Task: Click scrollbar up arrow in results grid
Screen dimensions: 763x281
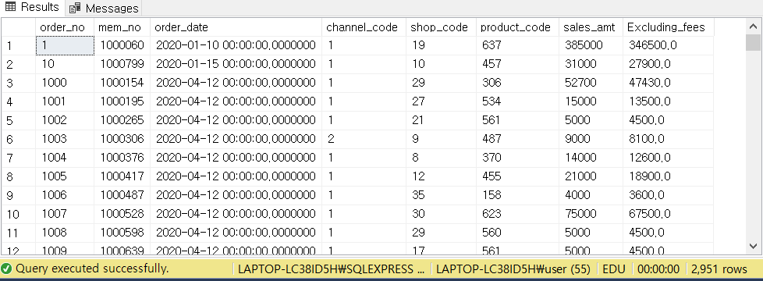Action: pyautogui.click(x=753, y=27)
